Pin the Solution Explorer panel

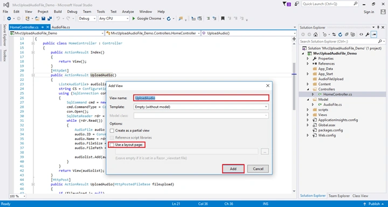(378, 27)
